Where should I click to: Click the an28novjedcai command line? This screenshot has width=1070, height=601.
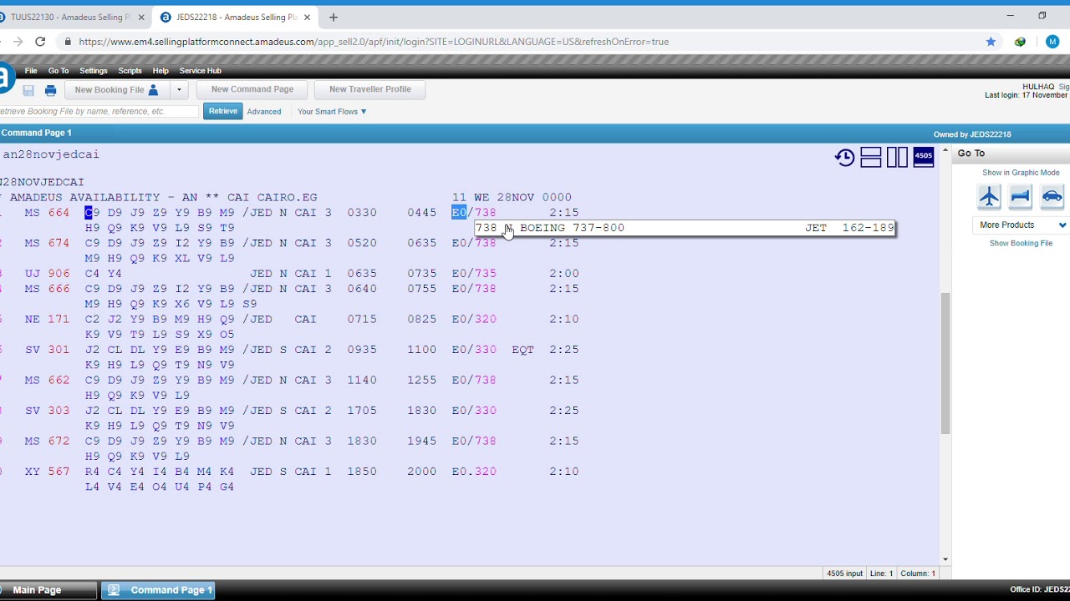coord(51,154)
